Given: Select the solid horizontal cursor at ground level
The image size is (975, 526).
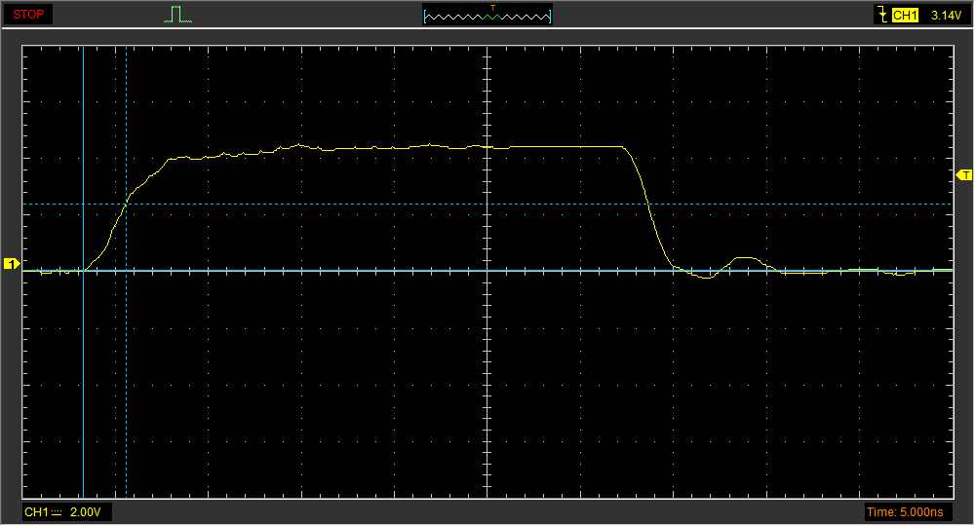Looking at the screenshot, I should pos(390,271).
